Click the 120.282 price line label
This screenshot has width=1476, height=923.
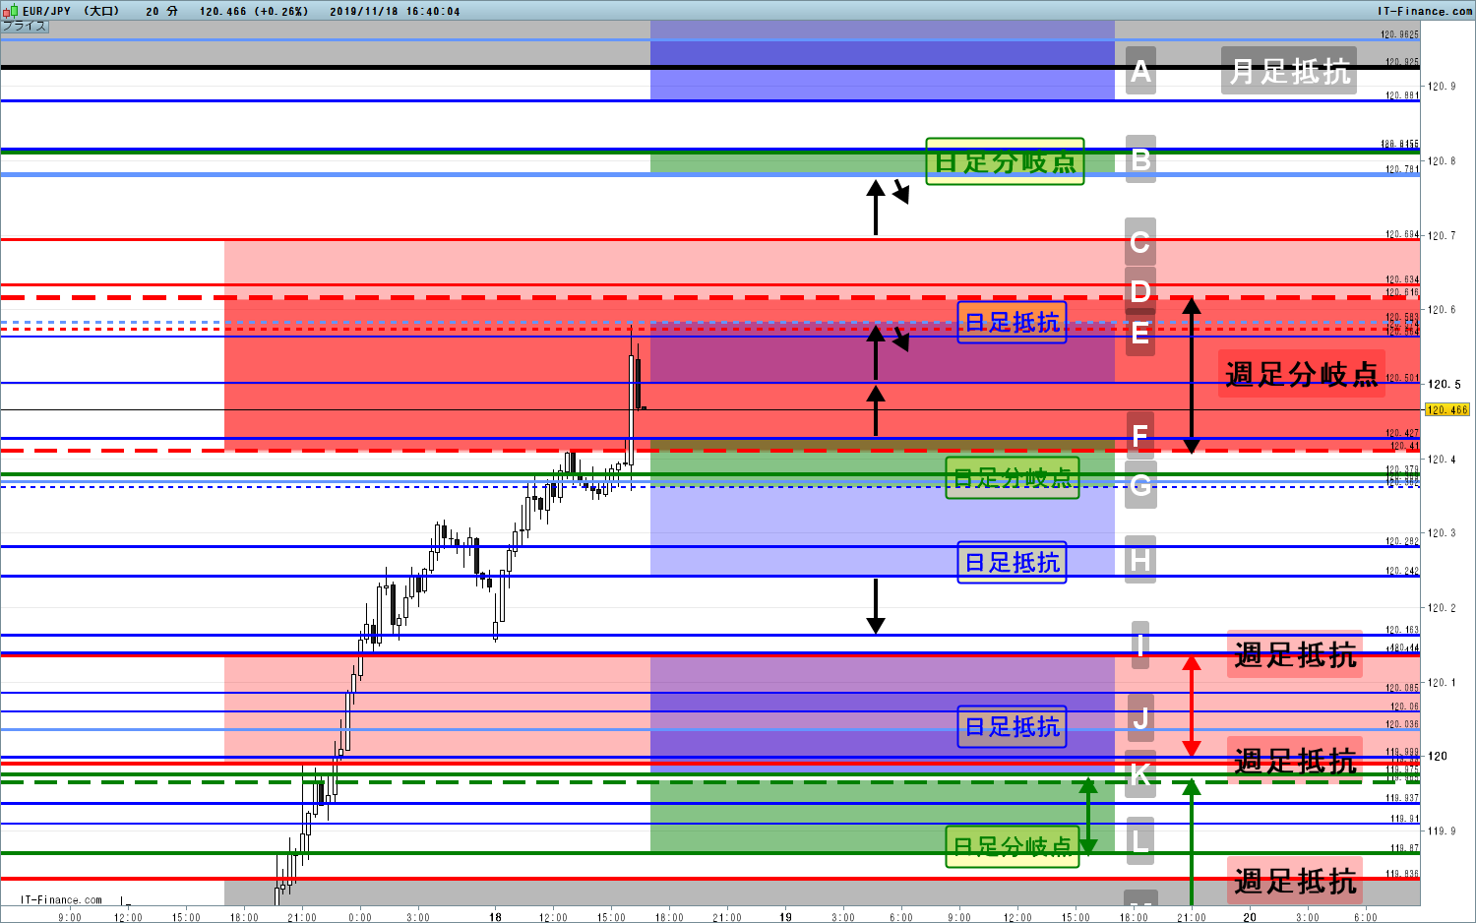(x=1402, y=541)
